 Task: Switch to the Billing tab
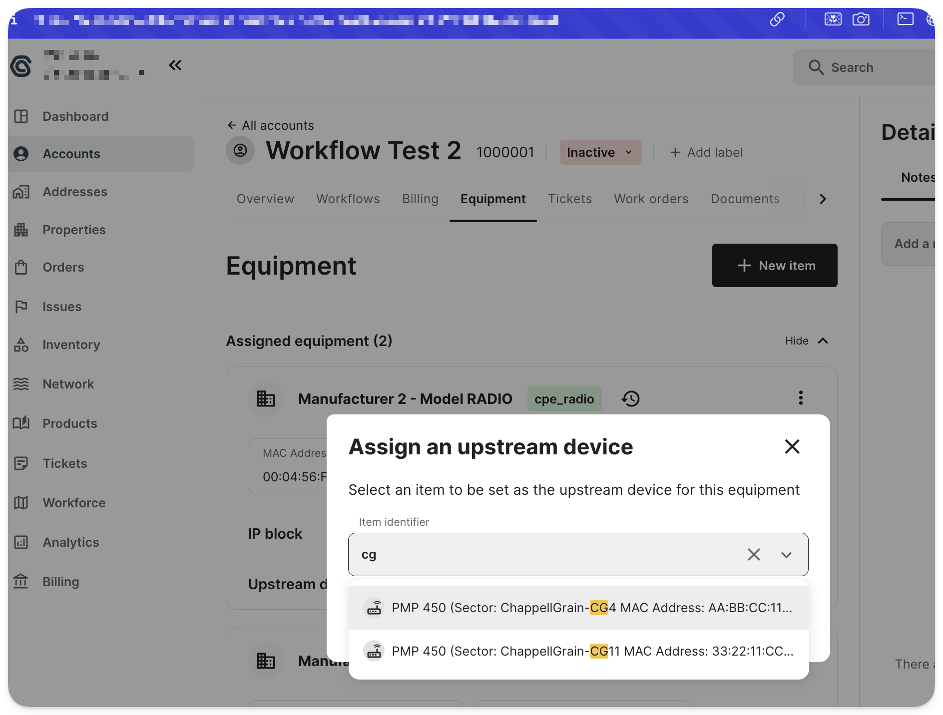420,199
